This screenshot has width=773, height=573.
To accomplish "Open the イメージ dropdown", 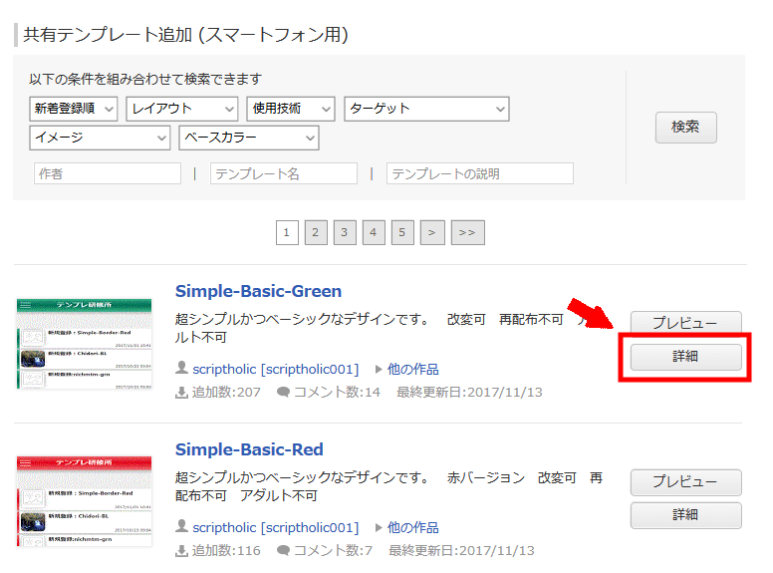I will pos(100,139).
